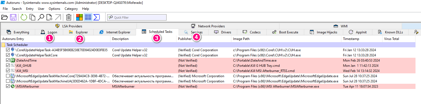Image resolution: width=421 pixels, height=104 pixels.
Task: Open the Entry menu
Action: click(30, 9)
